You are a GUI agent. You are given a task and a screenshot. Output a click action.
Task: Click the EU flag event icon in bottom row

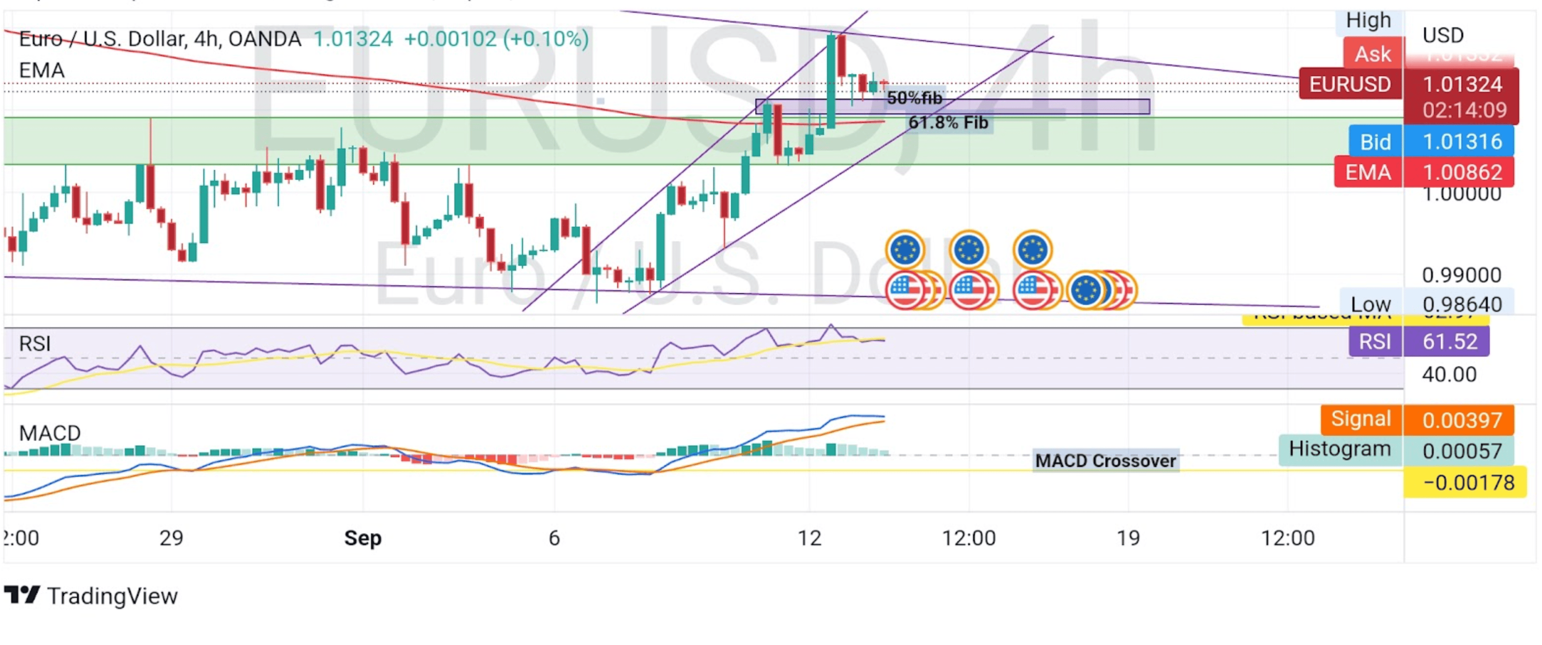(x=1086, y=290)
